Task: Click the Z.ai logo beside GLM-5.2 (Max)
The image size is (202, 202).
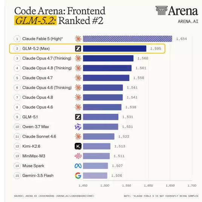Action: [78, 49]
